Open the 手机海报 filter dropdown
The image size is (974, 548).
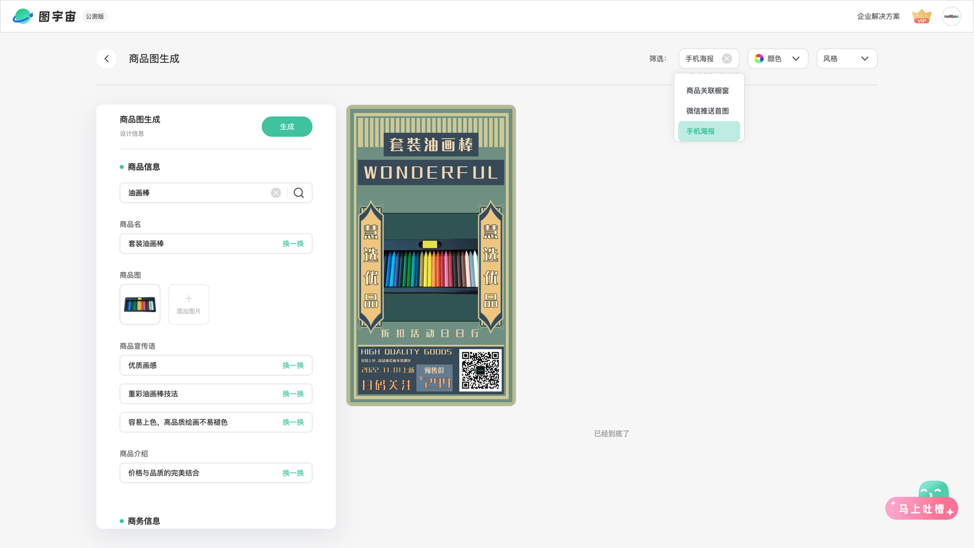tap(708, 58)
